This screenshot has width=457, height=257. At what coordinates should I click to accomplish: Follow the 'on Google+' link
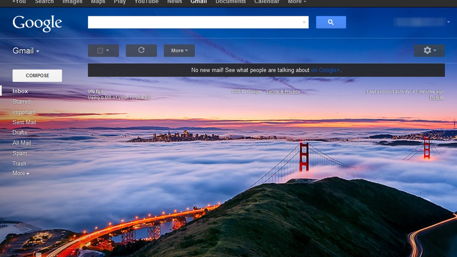tap(326, 70)
